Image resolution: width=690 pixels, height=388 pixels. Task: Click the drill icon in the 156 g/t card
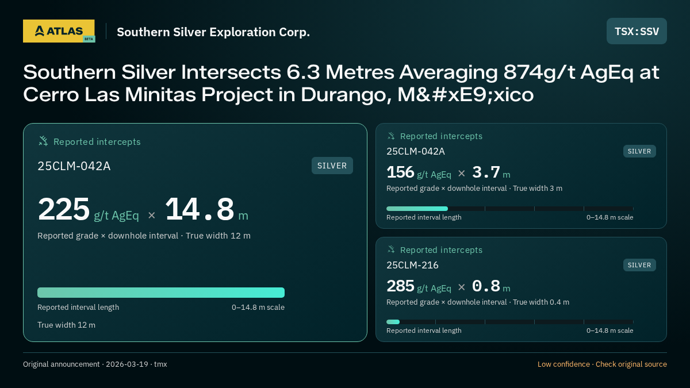391,136
